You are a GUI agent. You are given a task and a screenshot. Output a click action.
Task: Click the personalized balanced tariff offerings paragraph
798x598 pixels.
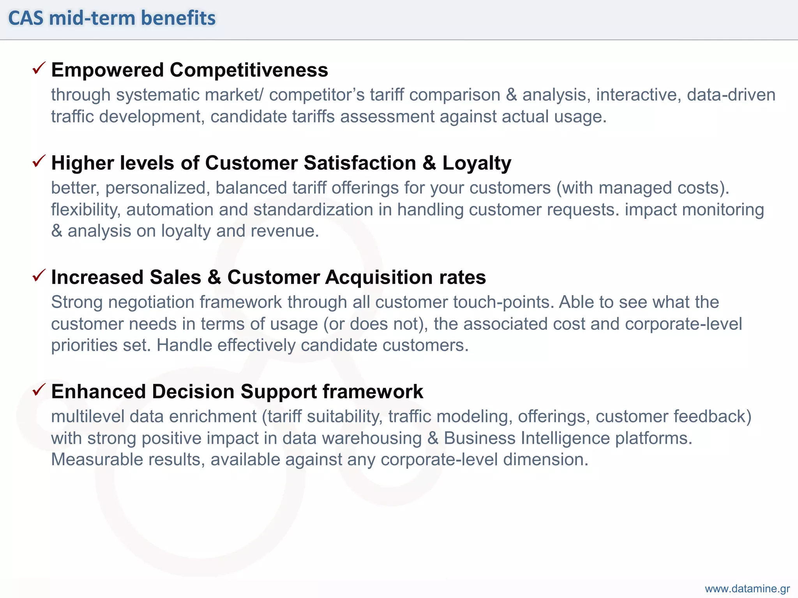pyautogui.click(x=408, y=209)
